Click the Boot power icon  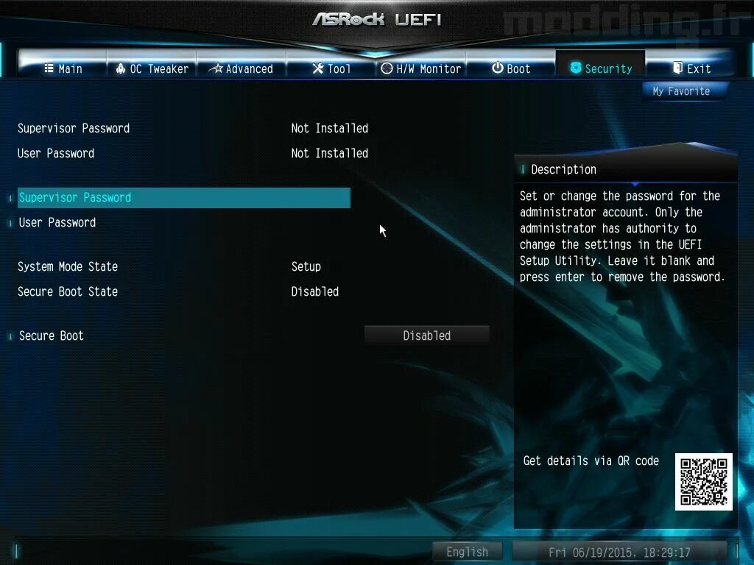click(x=498, y=68)
